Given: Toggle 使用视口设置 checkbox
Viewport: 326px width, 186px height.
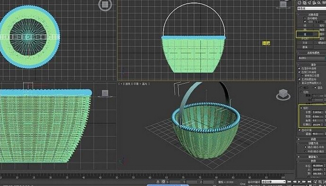Looking at the screenshot, I should coord(303,76).
